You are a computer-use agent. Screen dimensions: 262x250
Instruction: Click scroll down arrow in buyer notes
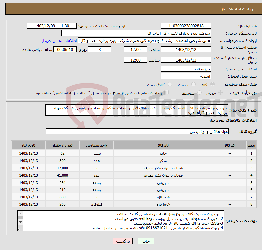tap(20, 222)
